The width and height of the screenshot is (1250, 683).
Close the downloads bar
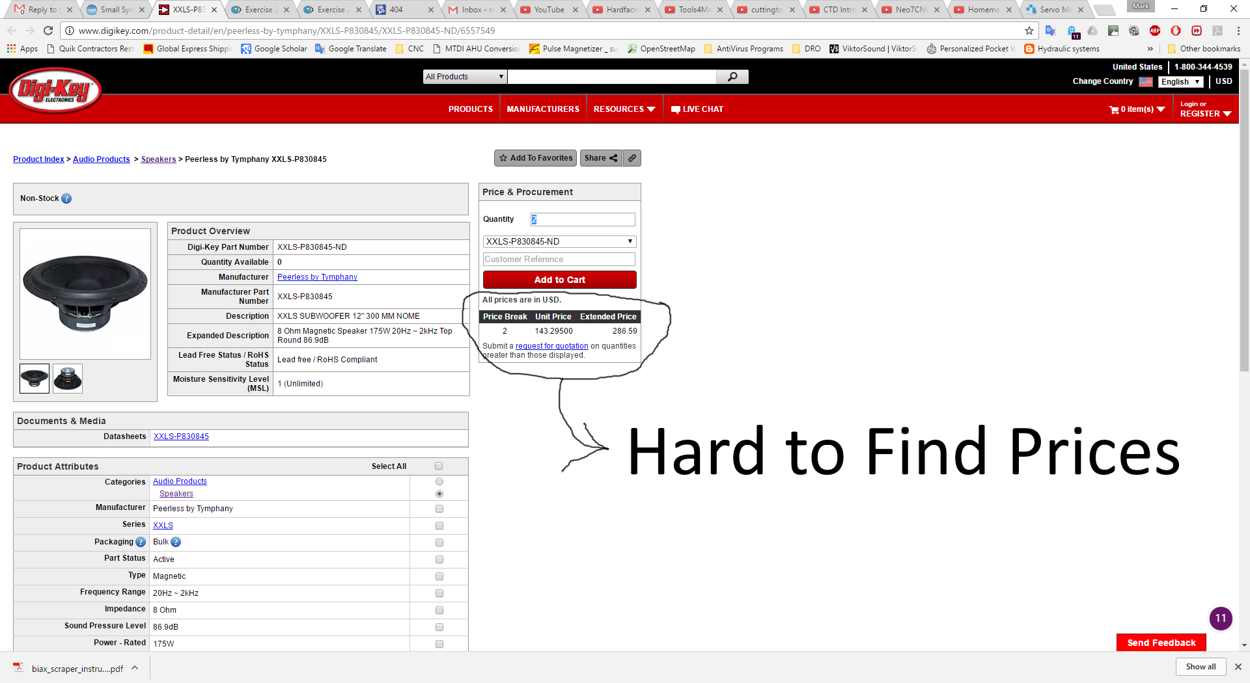1238,667
